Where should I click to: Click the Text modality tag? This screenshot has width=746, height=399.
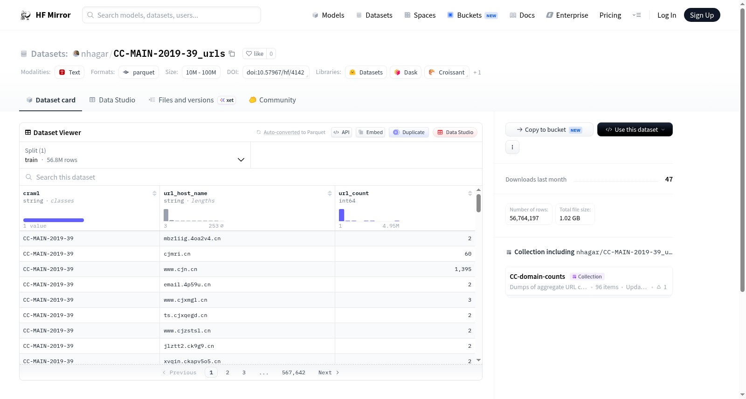click(x=69, y=72)
